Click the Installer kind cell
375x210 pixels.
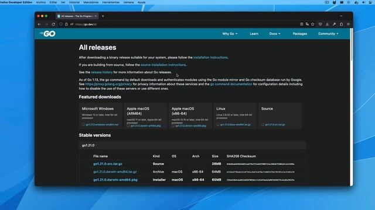(159, 180)
